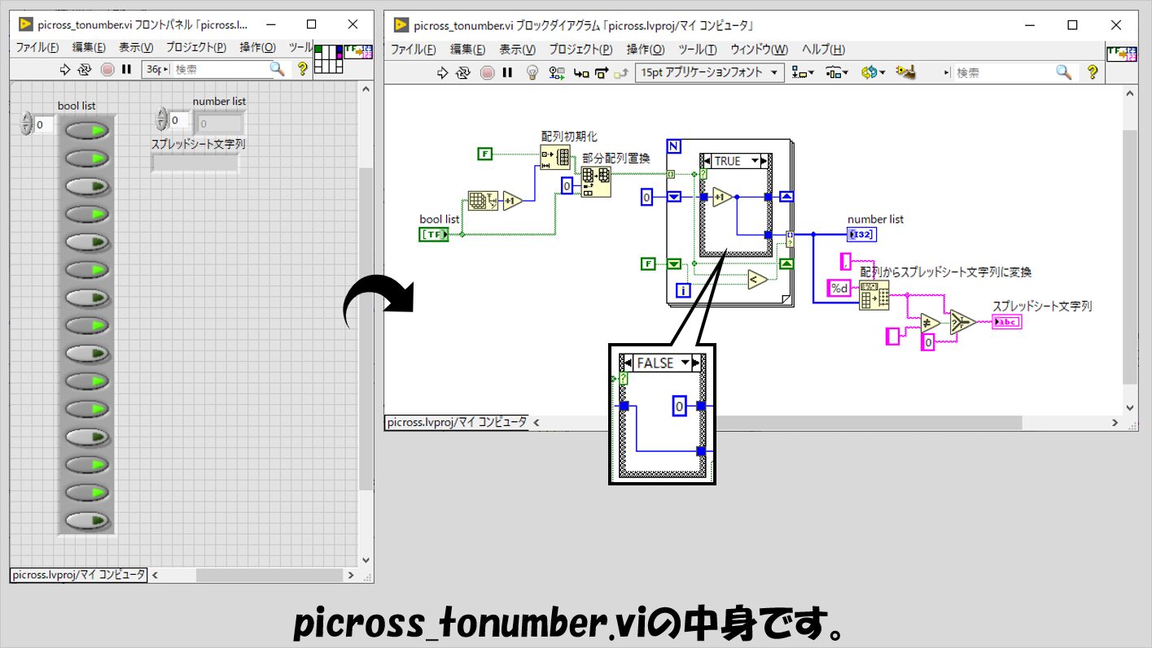Pause execution from front panel toolbar

127,69
